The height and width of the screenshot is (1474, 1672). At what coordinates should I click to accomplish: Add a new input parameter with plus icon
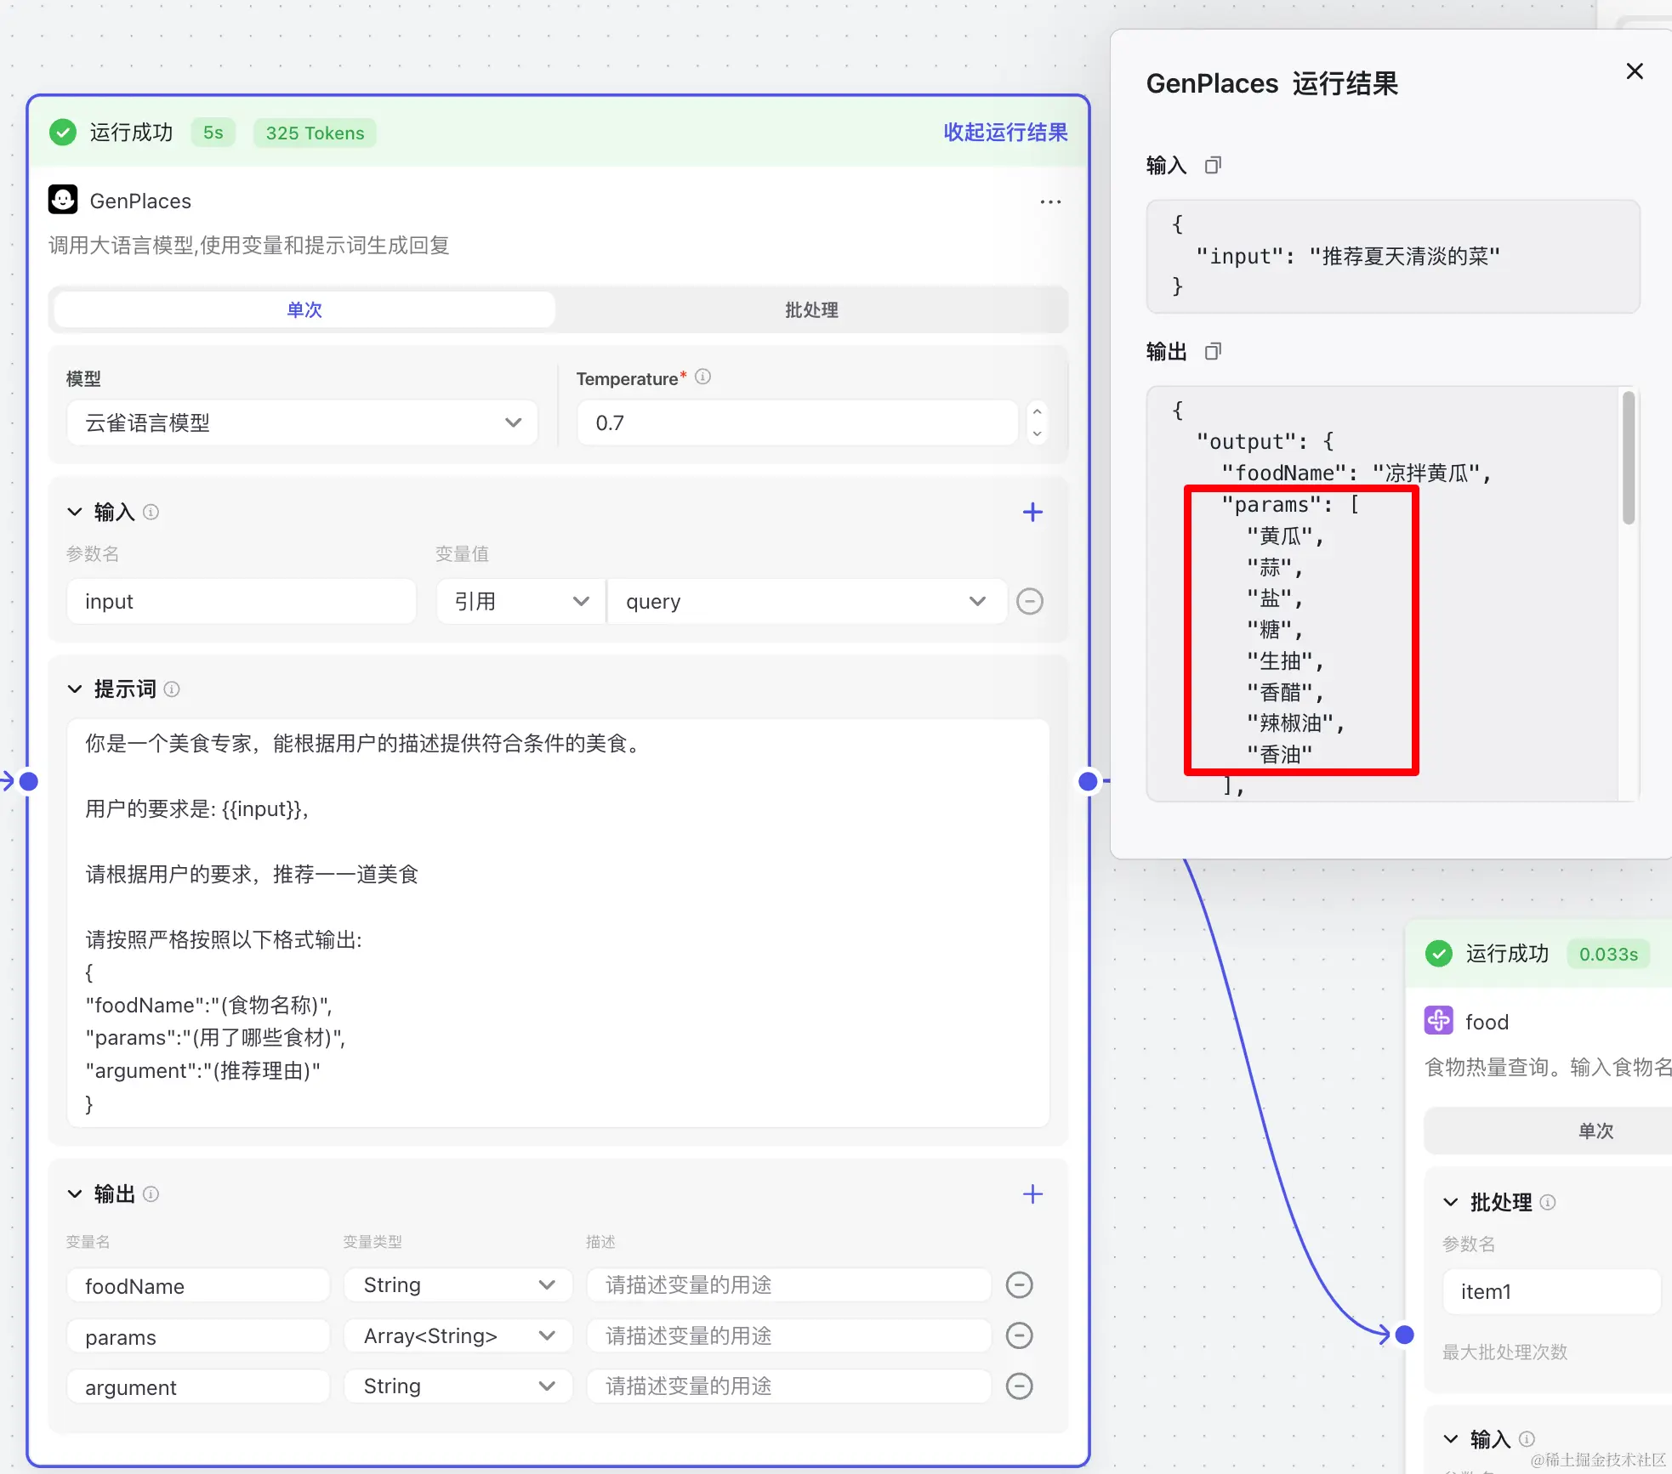tap(1032, 512)
